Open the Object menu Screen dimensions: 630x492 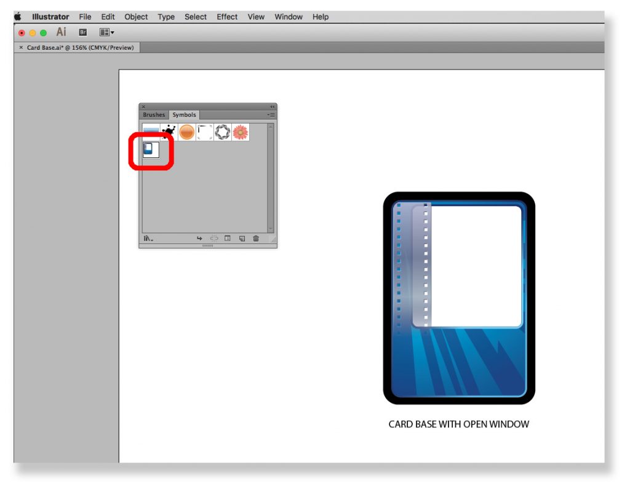tap(136, 17)
